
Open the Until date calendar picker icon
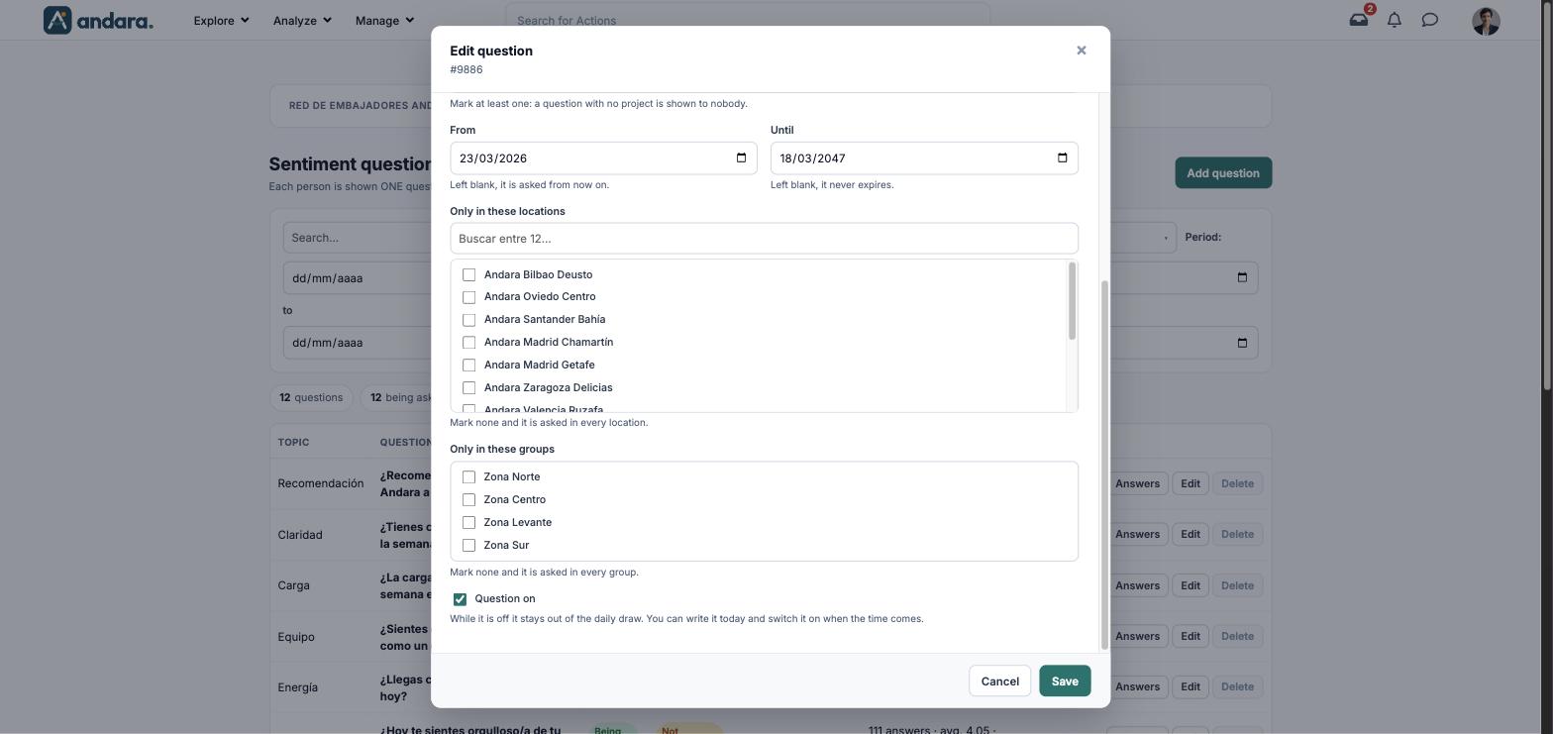click(x=1062, y=158)
